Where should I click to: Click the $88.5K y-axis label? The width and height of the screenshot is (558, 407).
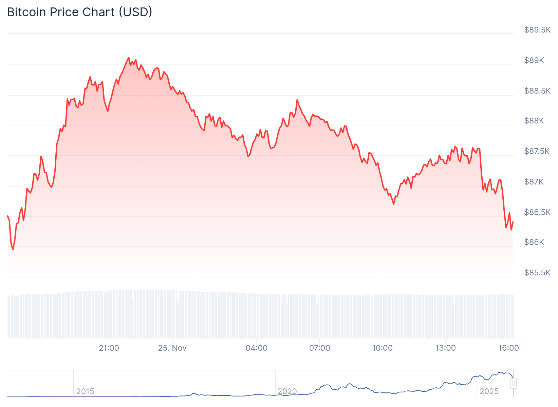[x=537, y=91]
